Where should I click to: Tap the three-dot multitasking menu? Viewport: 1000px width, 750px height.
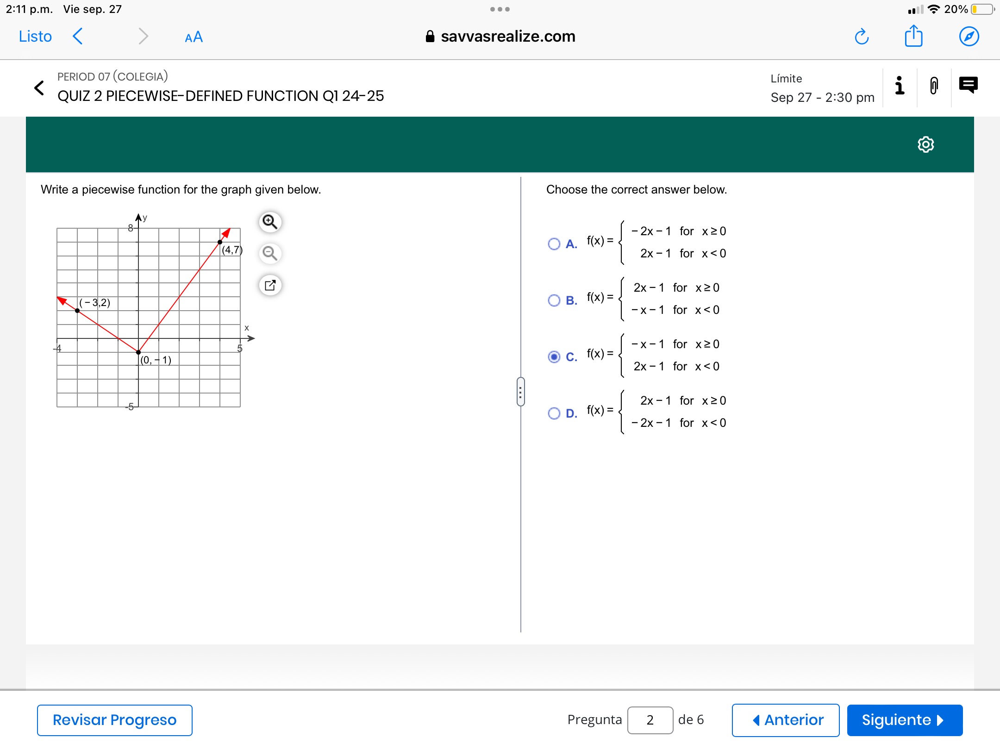pos(500,9)
